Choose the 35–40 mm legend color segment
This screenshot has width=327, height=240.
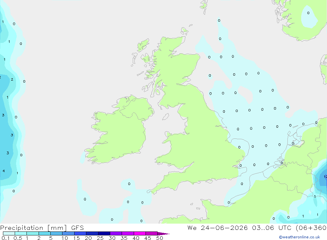128,233
